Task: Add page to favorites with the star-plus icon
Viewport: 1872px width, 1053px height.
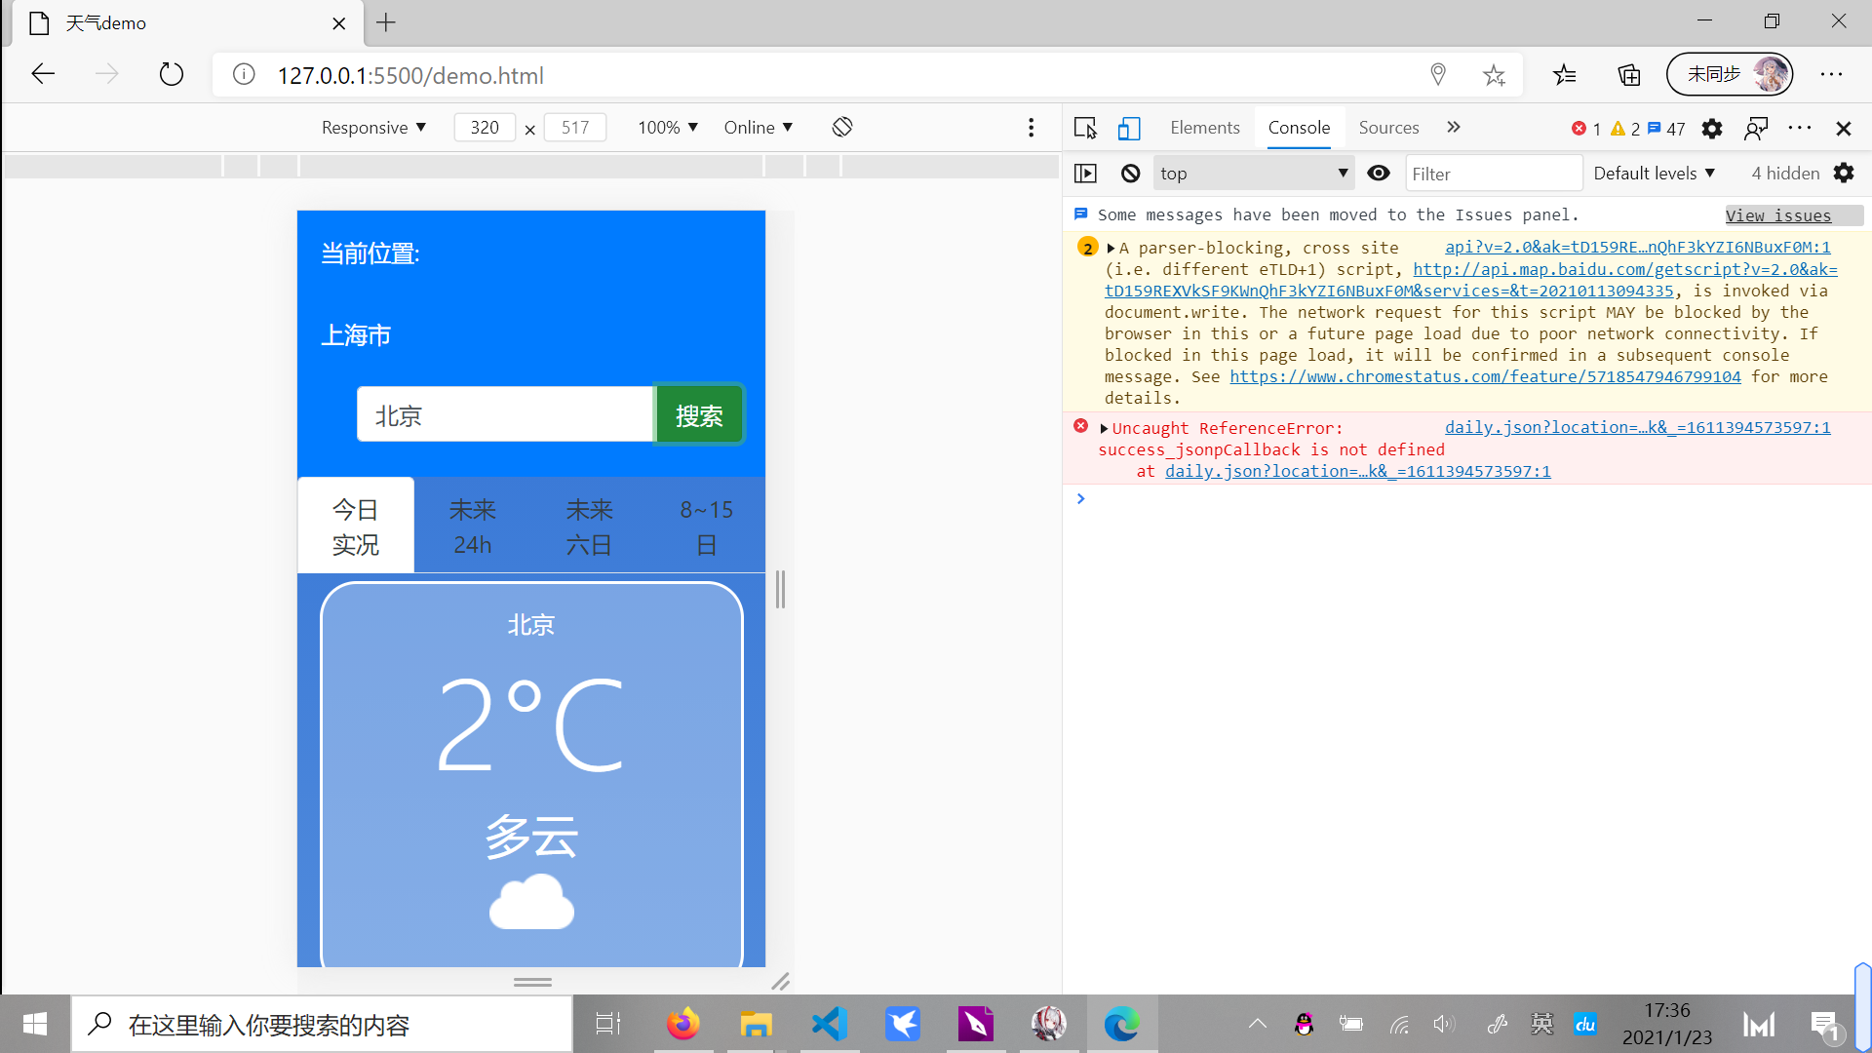Action: click(1494, 75)
